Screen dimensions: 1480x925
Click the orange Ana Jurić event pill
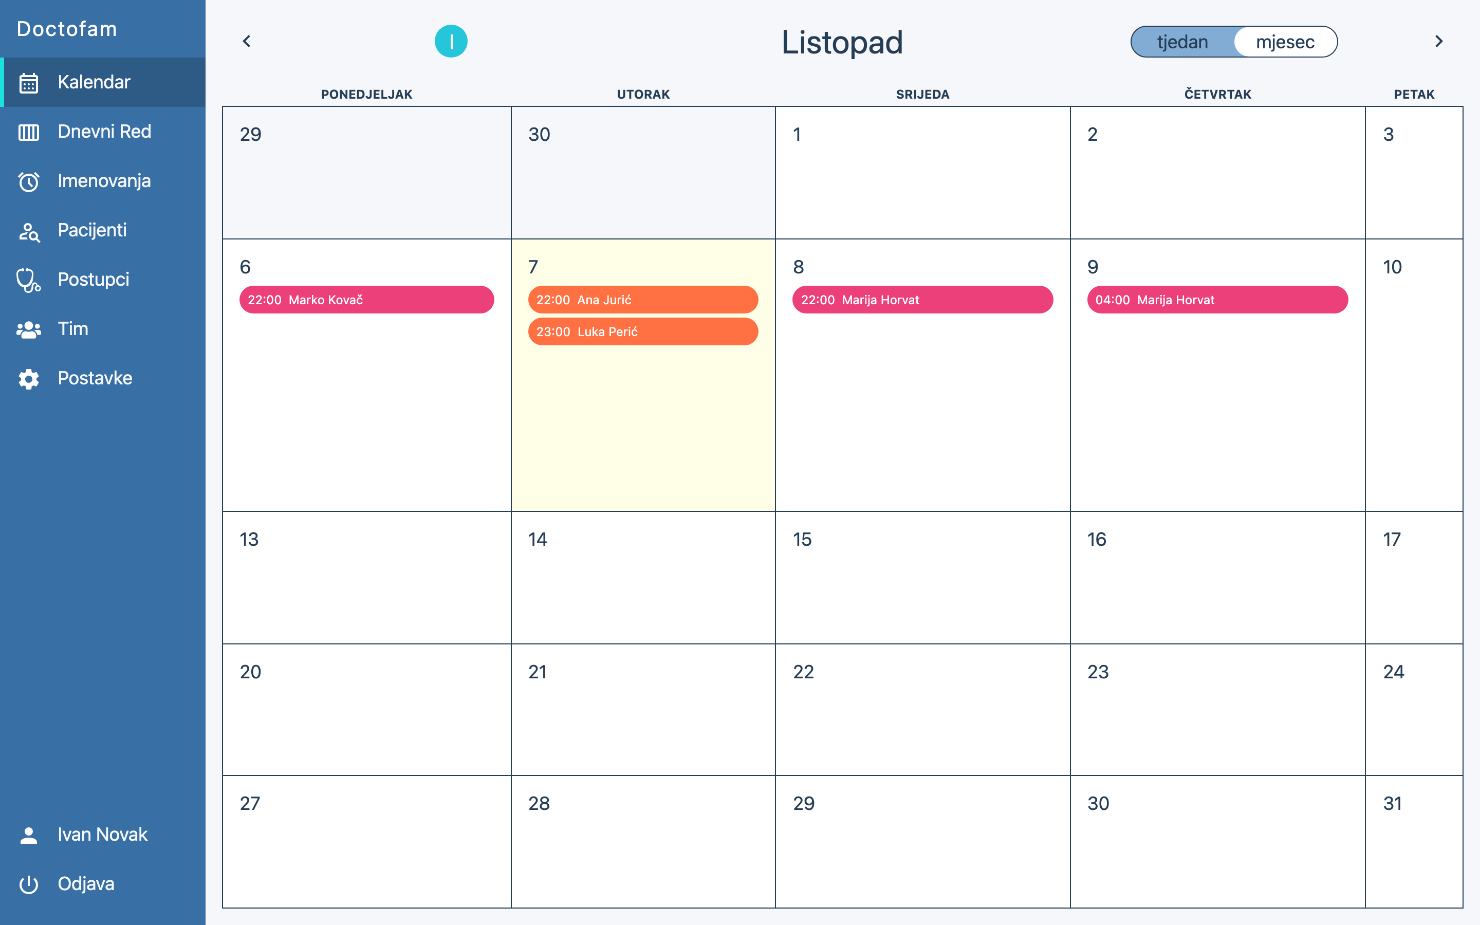(643, 300)
